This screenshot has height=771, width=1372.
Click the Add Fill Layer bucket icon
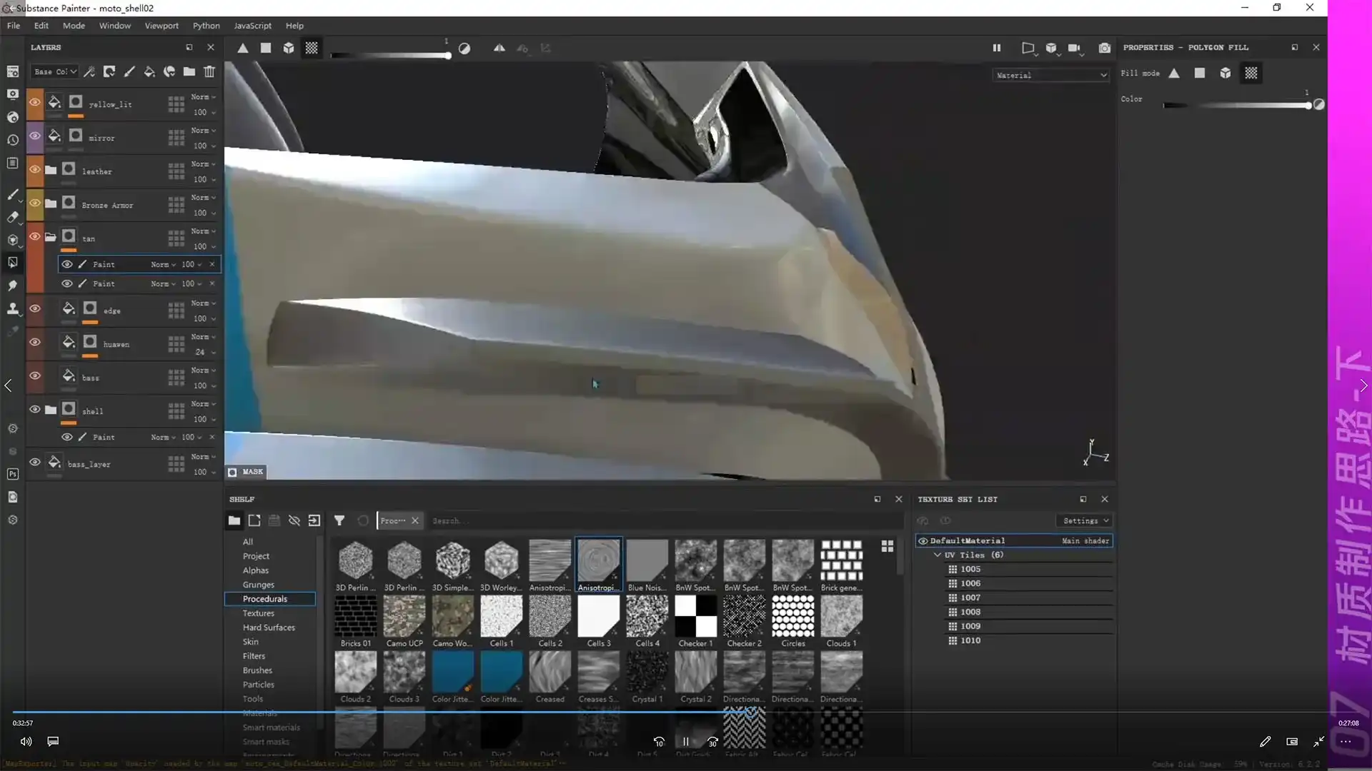pyautogui.click(x=149, y=71)
